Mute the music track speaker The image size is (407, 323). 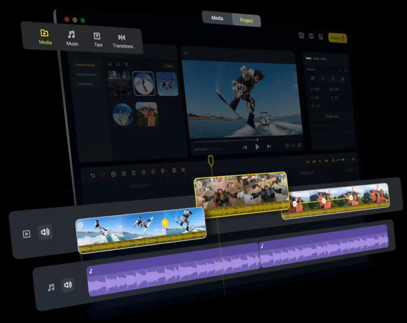pyautogui.click(x=68, y=285)
